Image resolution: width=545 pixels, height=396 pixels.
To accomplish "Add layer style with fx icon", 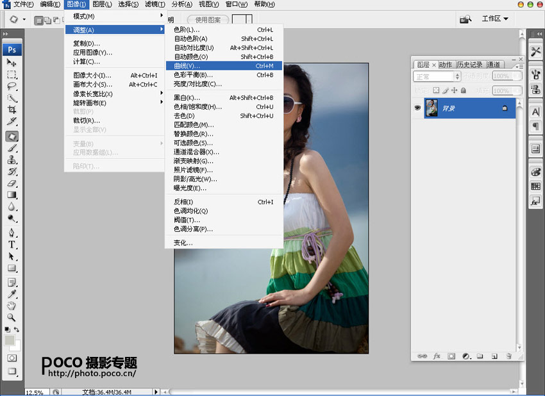I will tap(437, 356).
